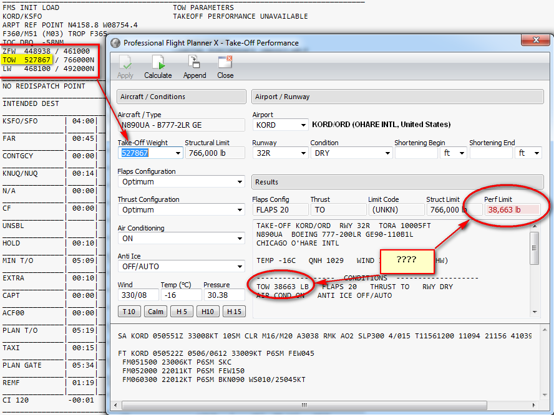Click the H 15 headwind button
Image resolution: width=554 pixels, height=415 pixels.
click(234, 312)
